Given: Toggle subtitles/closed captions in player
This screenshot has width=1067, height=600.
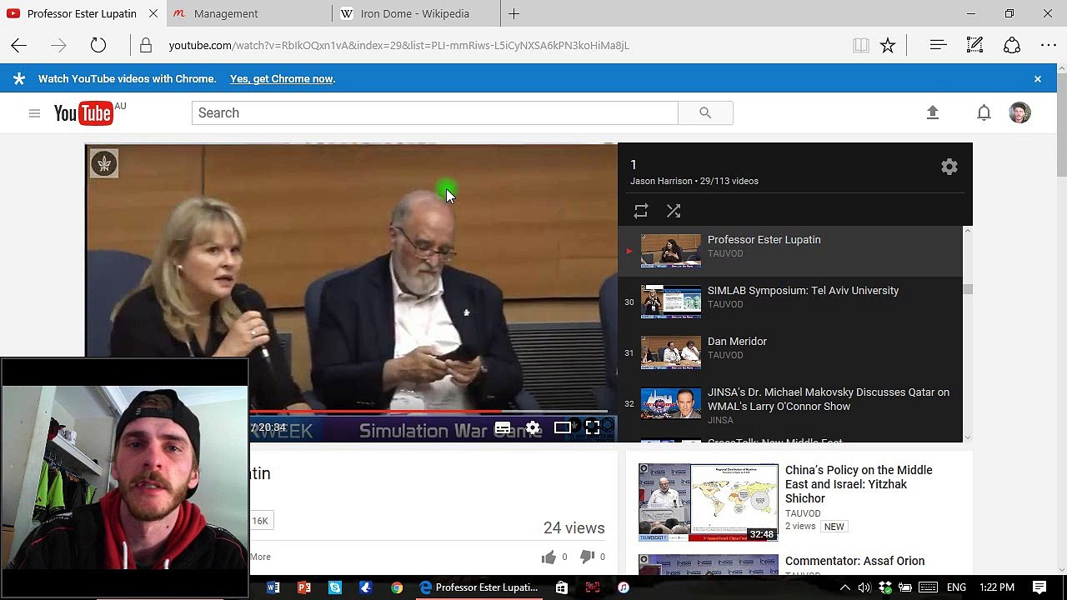Looking at the screenshot, I should [x=503, y=427].
